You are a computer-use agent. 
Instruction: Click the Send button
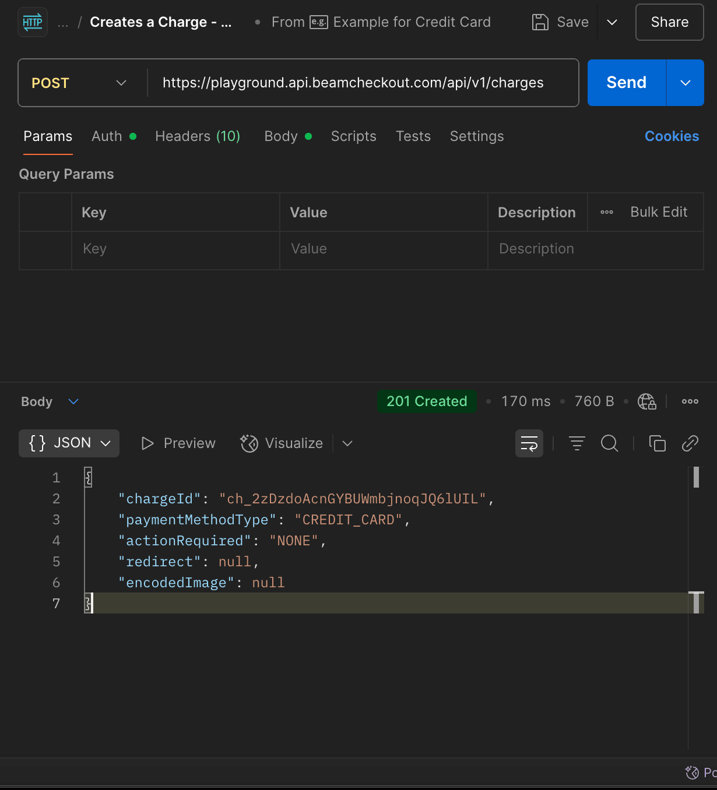tap(626, 83)
